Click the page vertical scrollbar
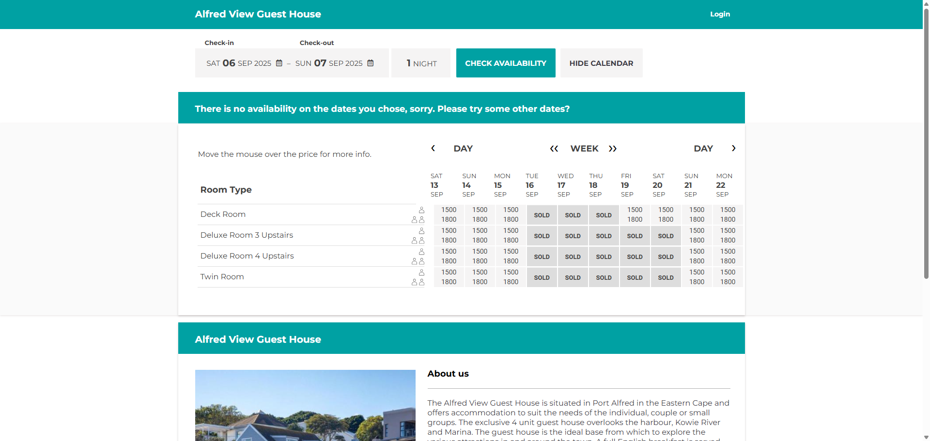The image size is (930, 441). 926,145
